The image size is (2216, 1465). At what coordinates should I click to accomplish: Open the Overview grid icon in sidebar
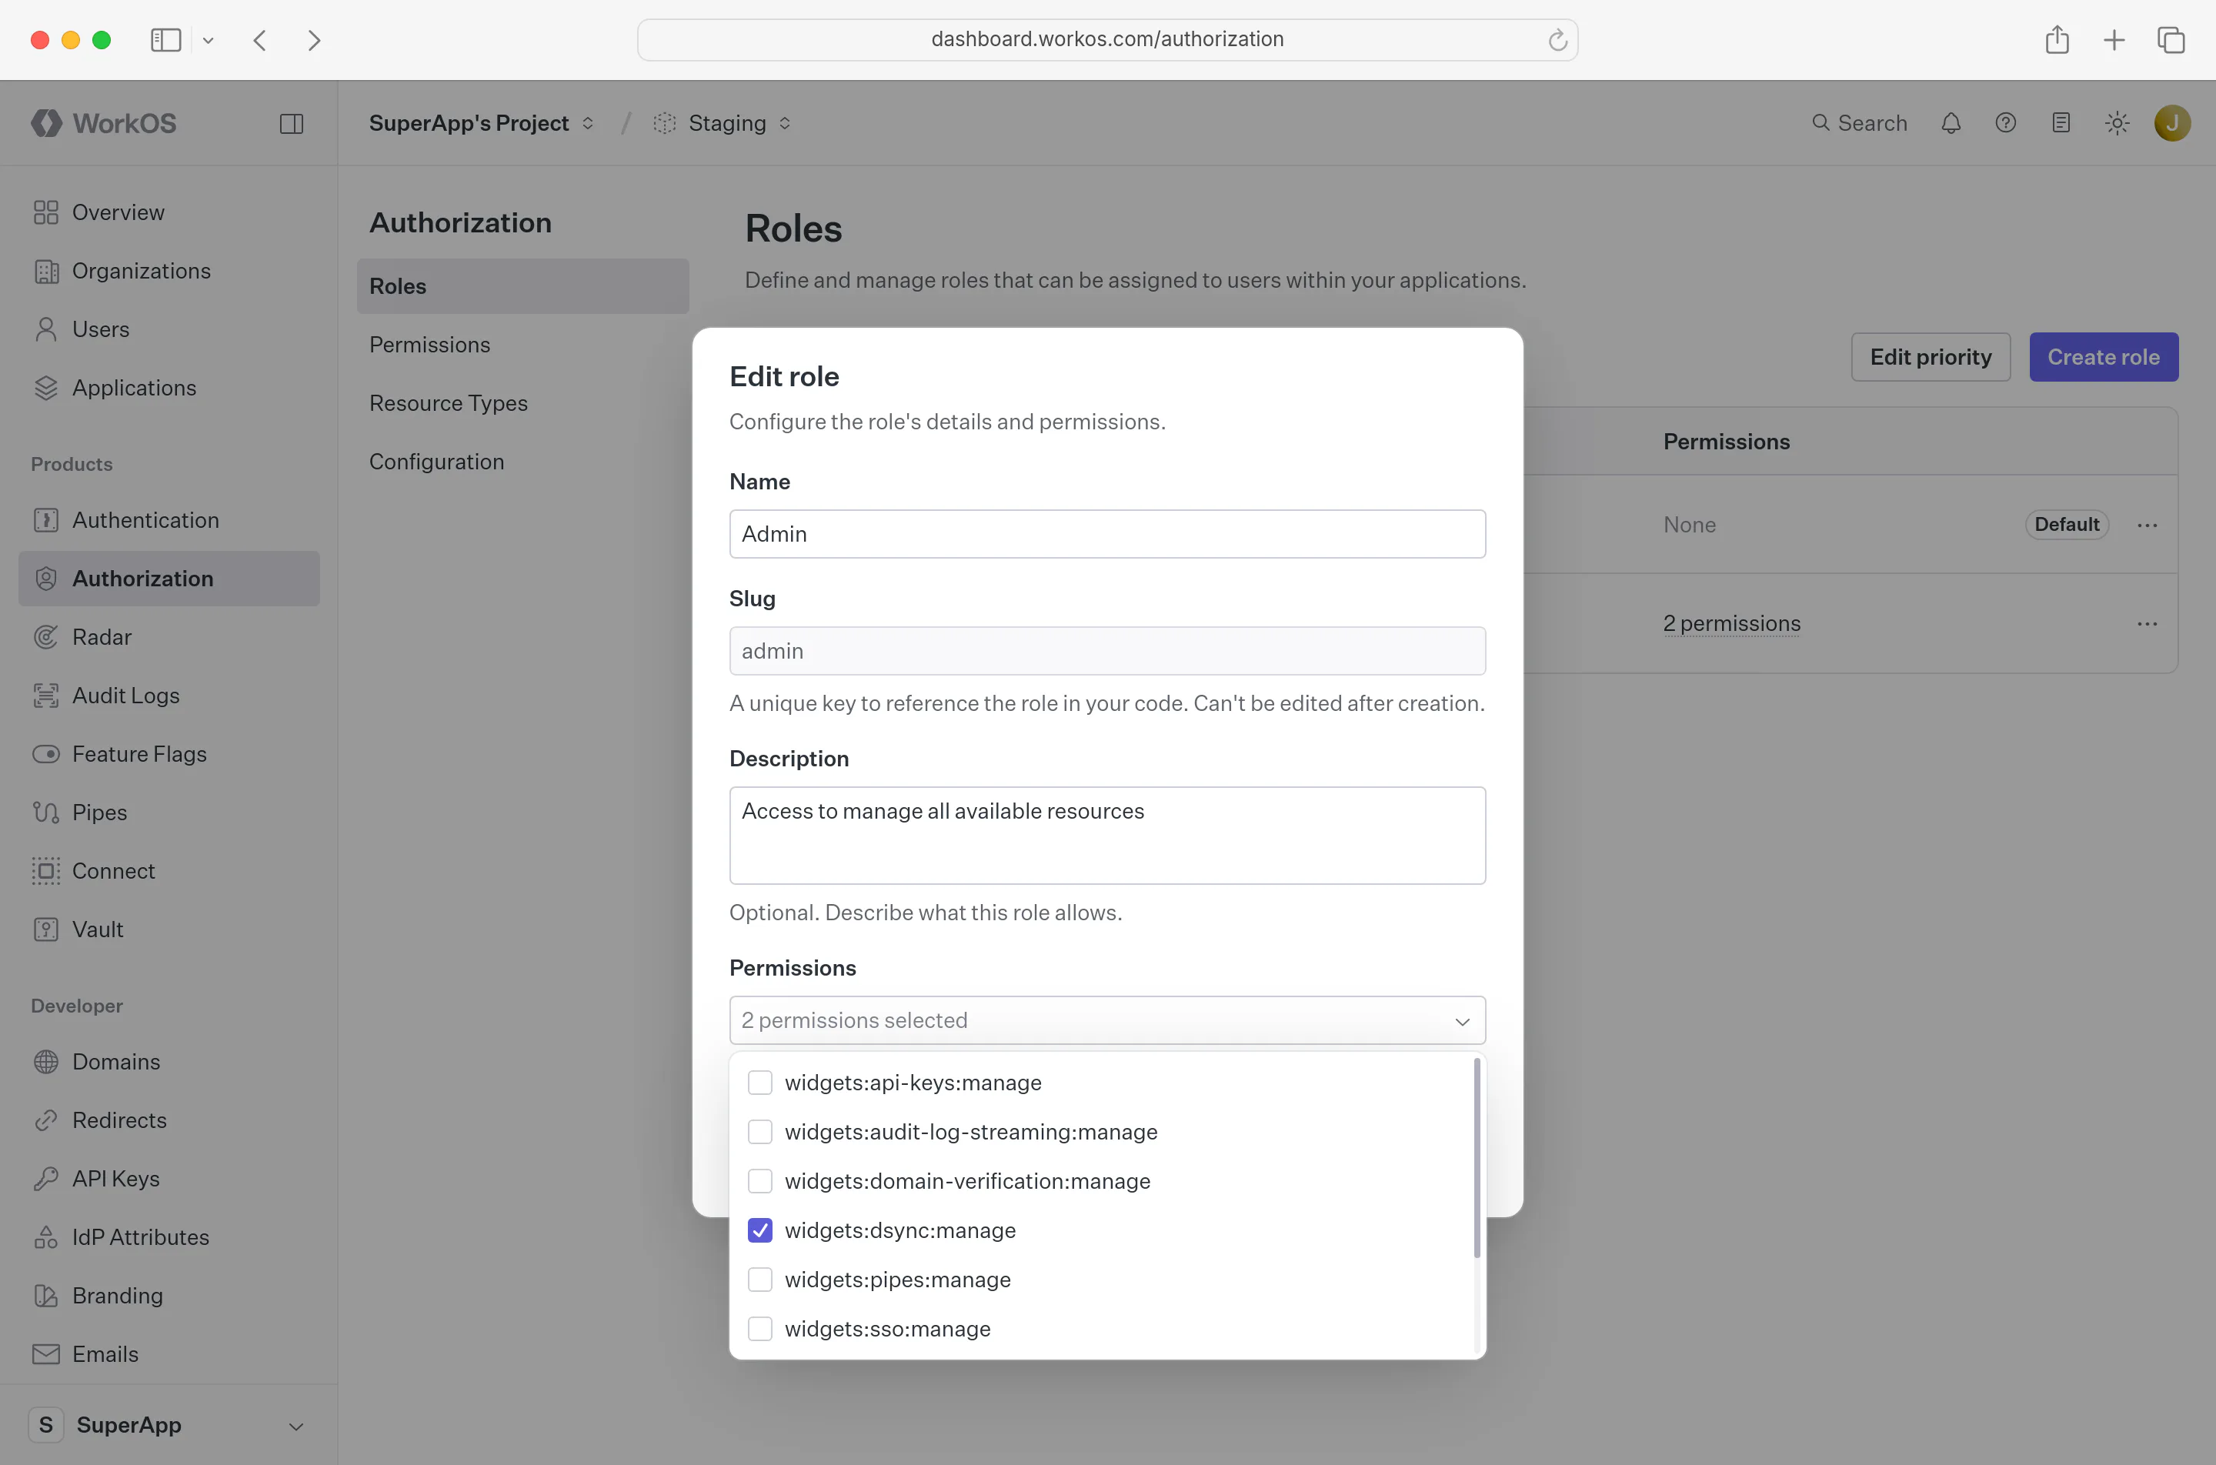point(45,212)
